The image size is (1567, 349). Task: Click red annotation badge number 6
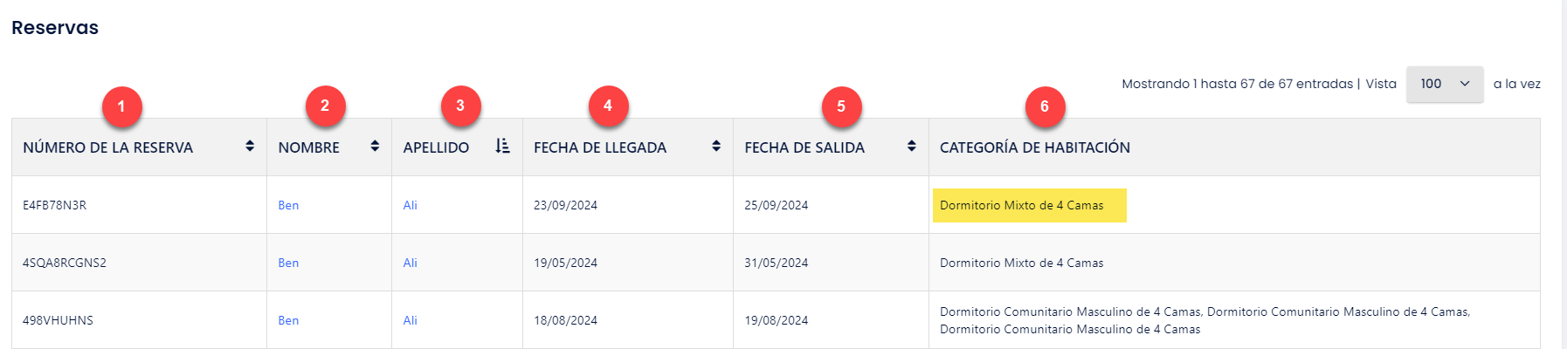[1045, 106]
